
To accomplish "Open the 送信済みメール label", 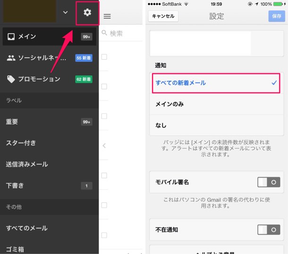I will [x=50, y=164].
